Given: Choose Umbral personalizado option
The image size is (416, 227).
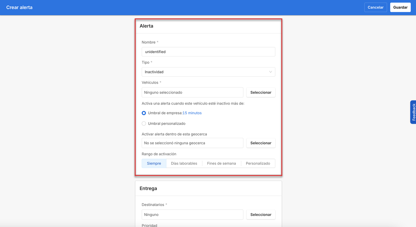Looking at the screenshot, I should 144,123.
